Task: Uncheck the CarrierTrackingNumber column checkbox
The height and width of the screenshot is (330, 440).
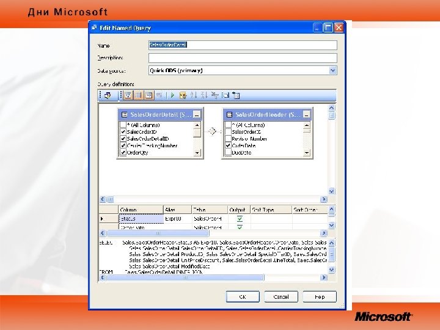Action: (123, 145)
